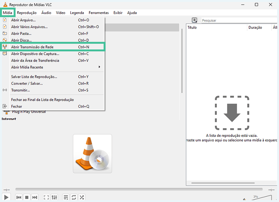Click the capture device icon
Viewport: 279px width, 202px height.
pyautogui.click(x=5, y=54)
